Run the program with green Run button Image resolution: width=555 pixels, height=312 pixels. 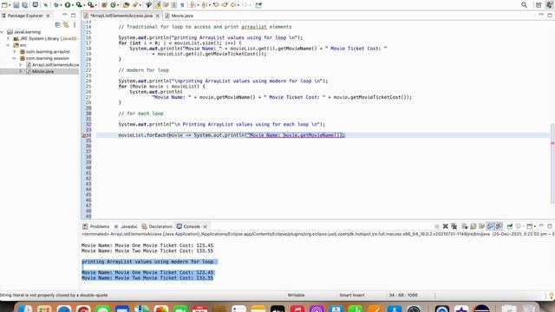pyautogui.click(x=68, y=5)
